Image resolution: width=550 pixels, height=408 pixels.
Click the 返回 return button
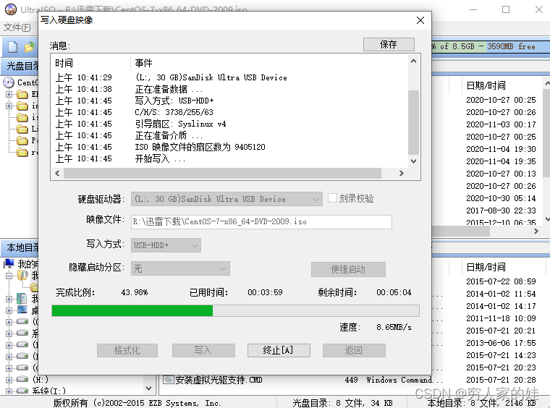pos(354,350)
